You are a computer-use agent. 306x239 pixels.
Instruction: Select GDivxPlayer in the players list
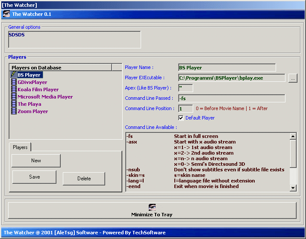(32, 82)
